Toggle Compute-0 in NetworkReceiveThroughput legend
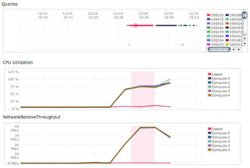 (x=220, y=133)
